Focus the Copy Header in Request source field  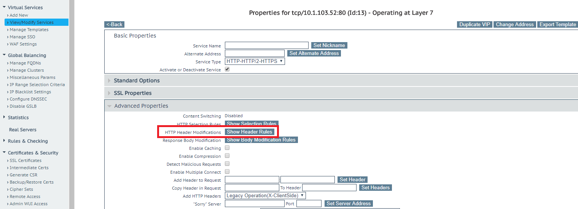coord(252,187)
